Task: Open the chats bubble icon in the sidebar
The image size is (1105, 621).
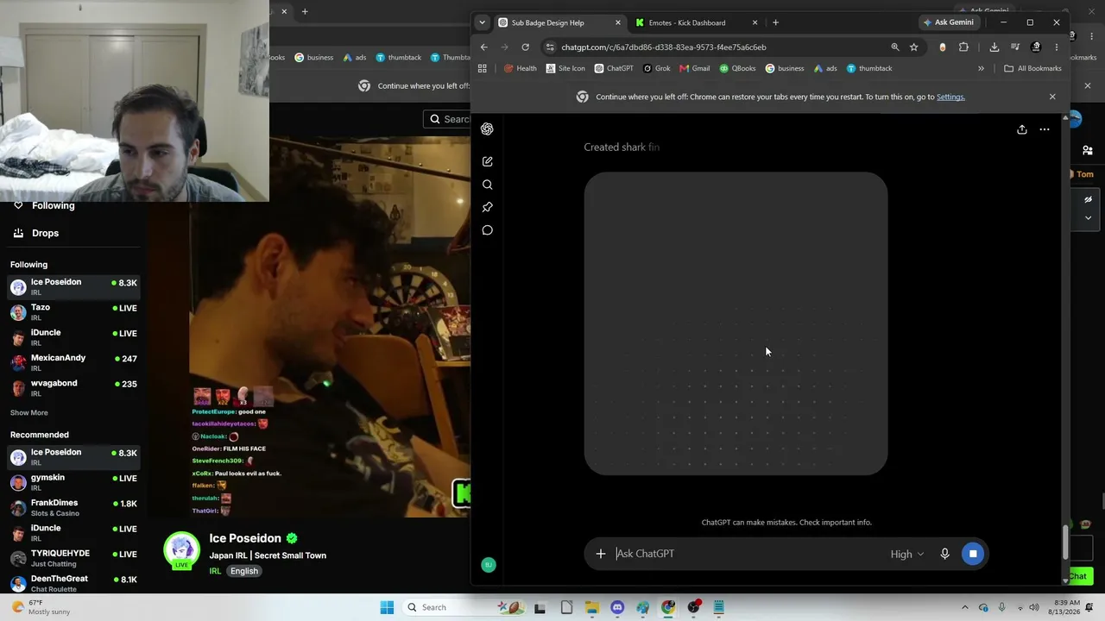Action: [487, 230]
